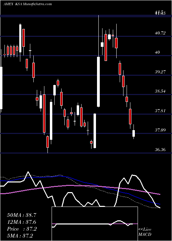Click the 12MA : 37.6 readout

[x=22, y=222]
